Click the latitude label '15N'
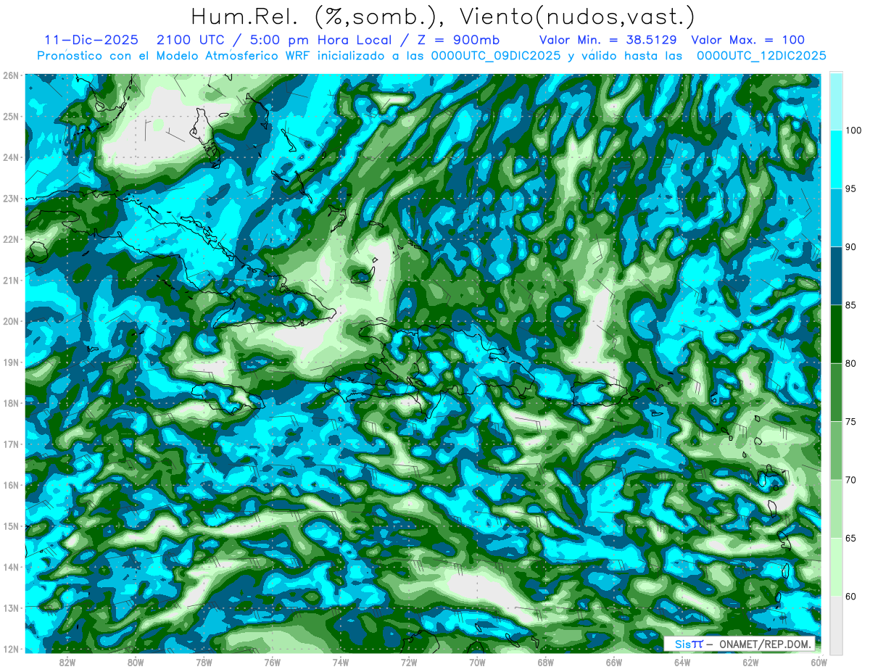Viewport: 870px width, 672px height. tap(11, 526)
